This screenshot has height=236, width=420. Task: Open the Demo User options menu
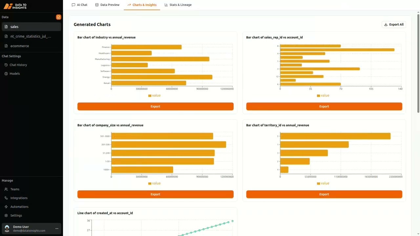[x=56, y=228]
